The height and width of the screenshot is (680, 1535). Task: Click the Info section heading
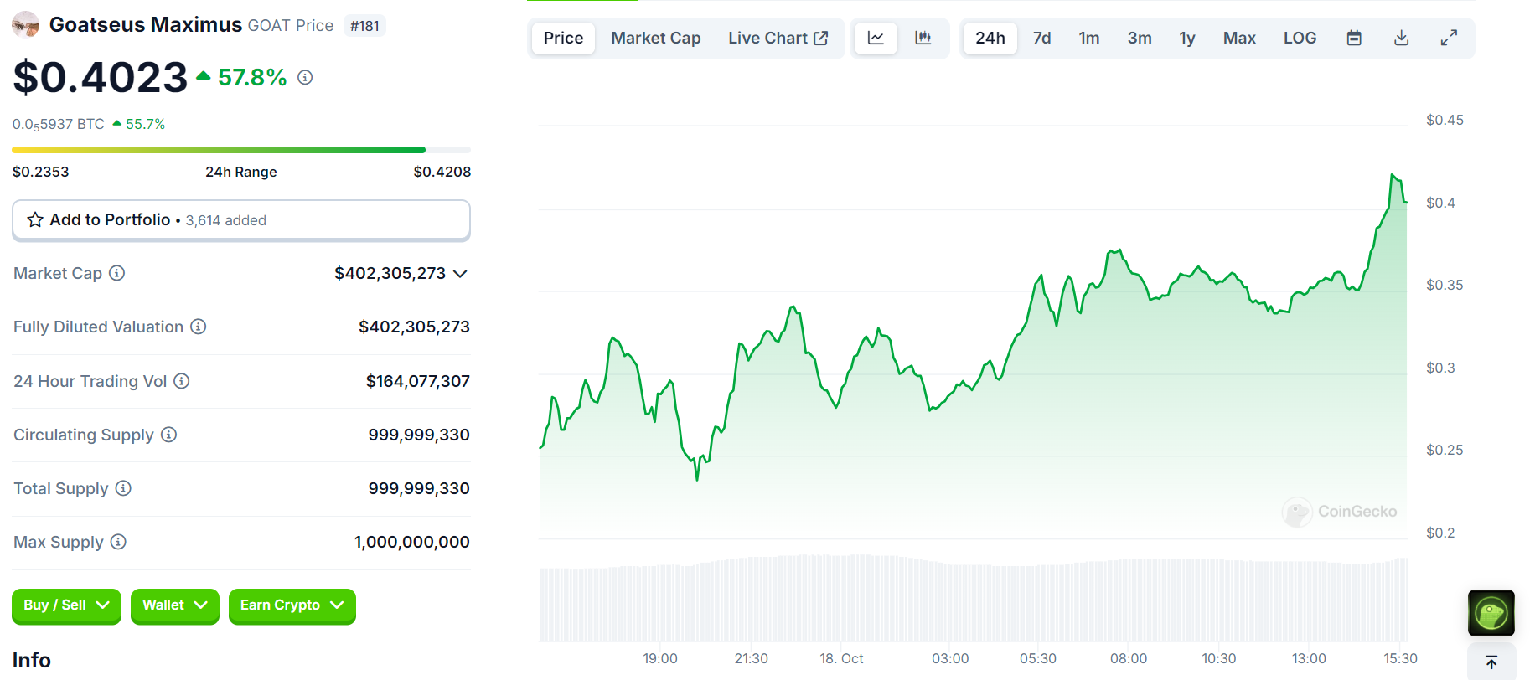pyautogui.click(x=32, y=660)
